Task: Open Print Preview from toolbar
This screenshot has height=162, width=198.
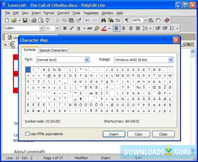Action: [x=41, y=20]
